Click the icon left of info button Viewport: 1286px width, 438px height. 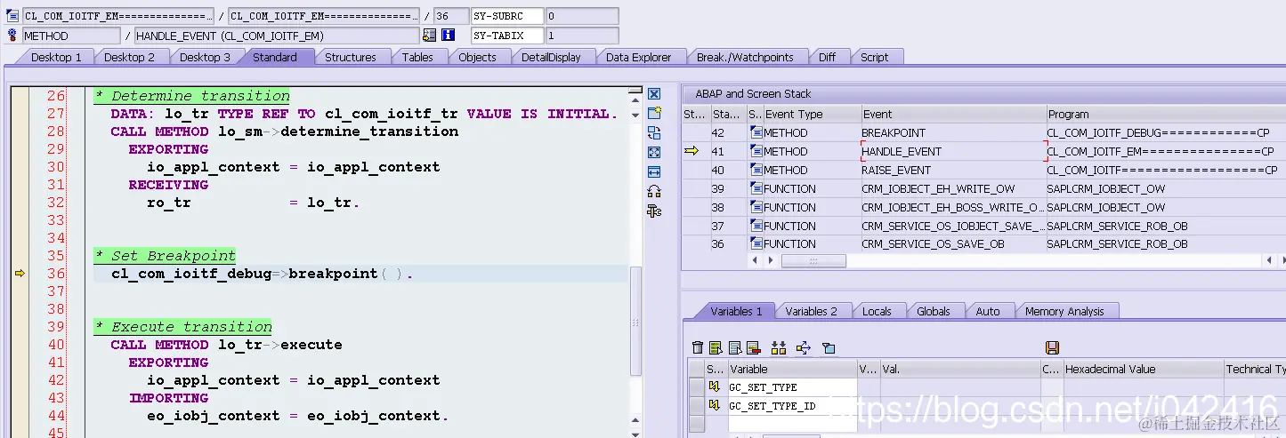[x=430, y=36]
